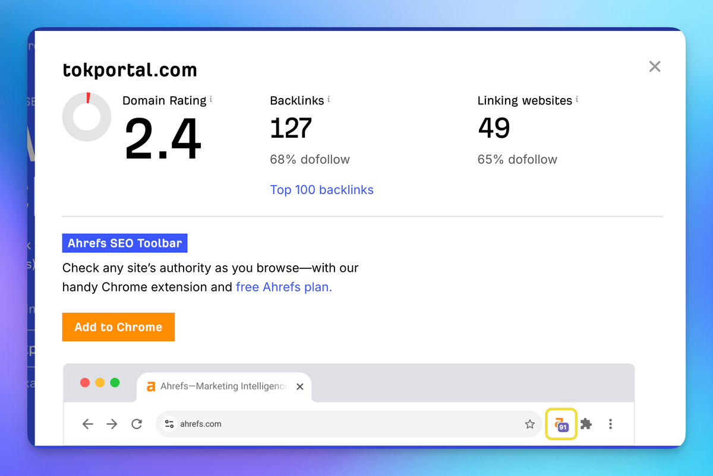Screen dimensions: 713x476
Task: Click the Backlinks count 127
Action: point(291,128)
